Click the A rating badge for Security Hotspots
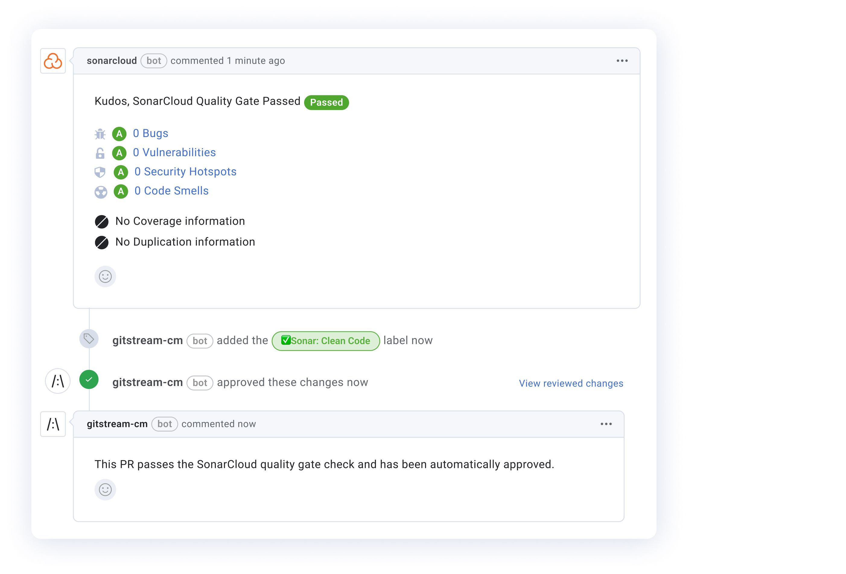The image size is (846, 574). (x=121, y=172)
